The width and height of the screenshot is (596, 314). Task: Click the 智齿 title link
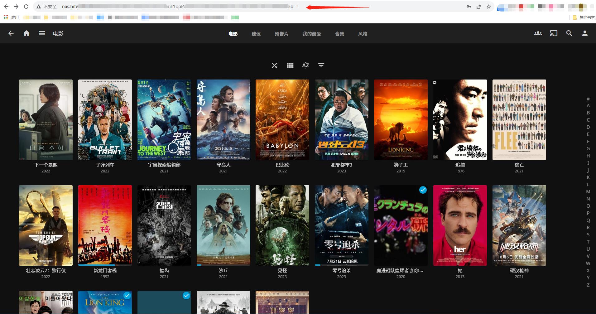tap(164, 270)
